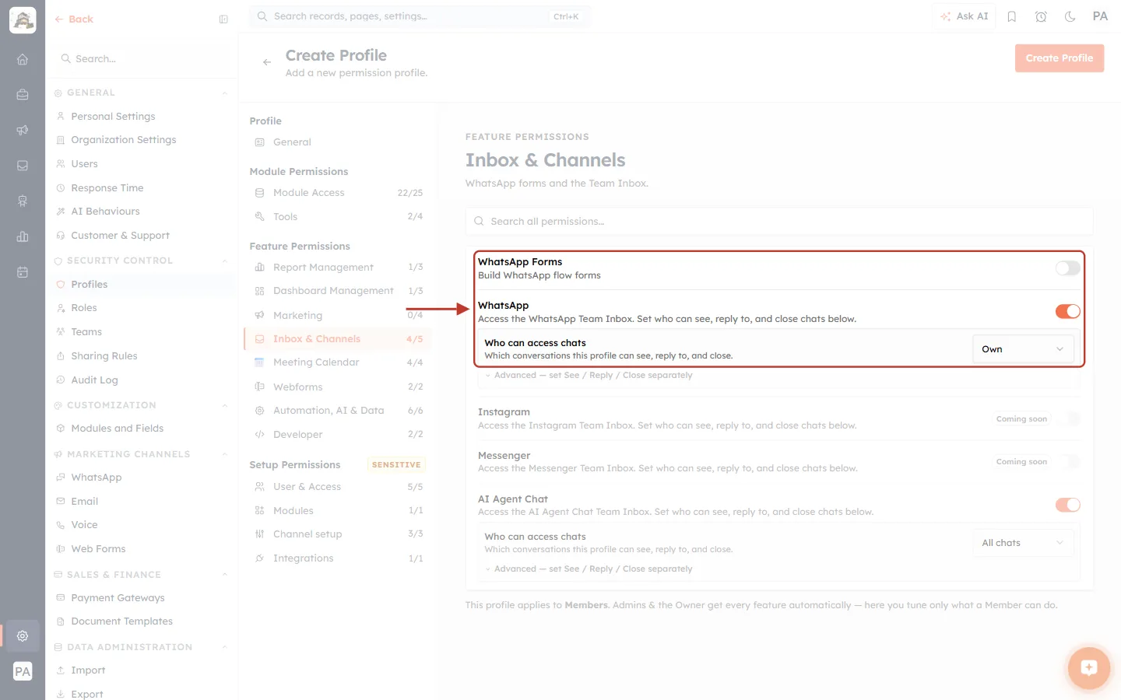Disable the WhatsApp Team Inbox toggle
Viewport: 1121px width, 700px height.
1067,312
